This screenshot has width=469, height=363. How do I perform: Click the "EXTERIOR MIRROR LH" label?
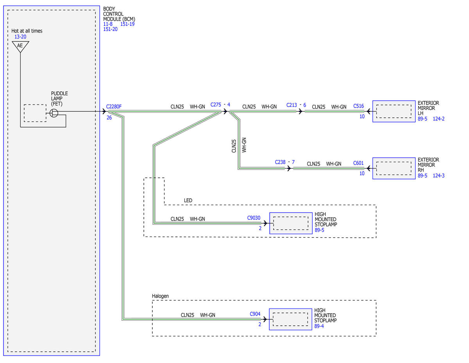(x=428, y=108)
